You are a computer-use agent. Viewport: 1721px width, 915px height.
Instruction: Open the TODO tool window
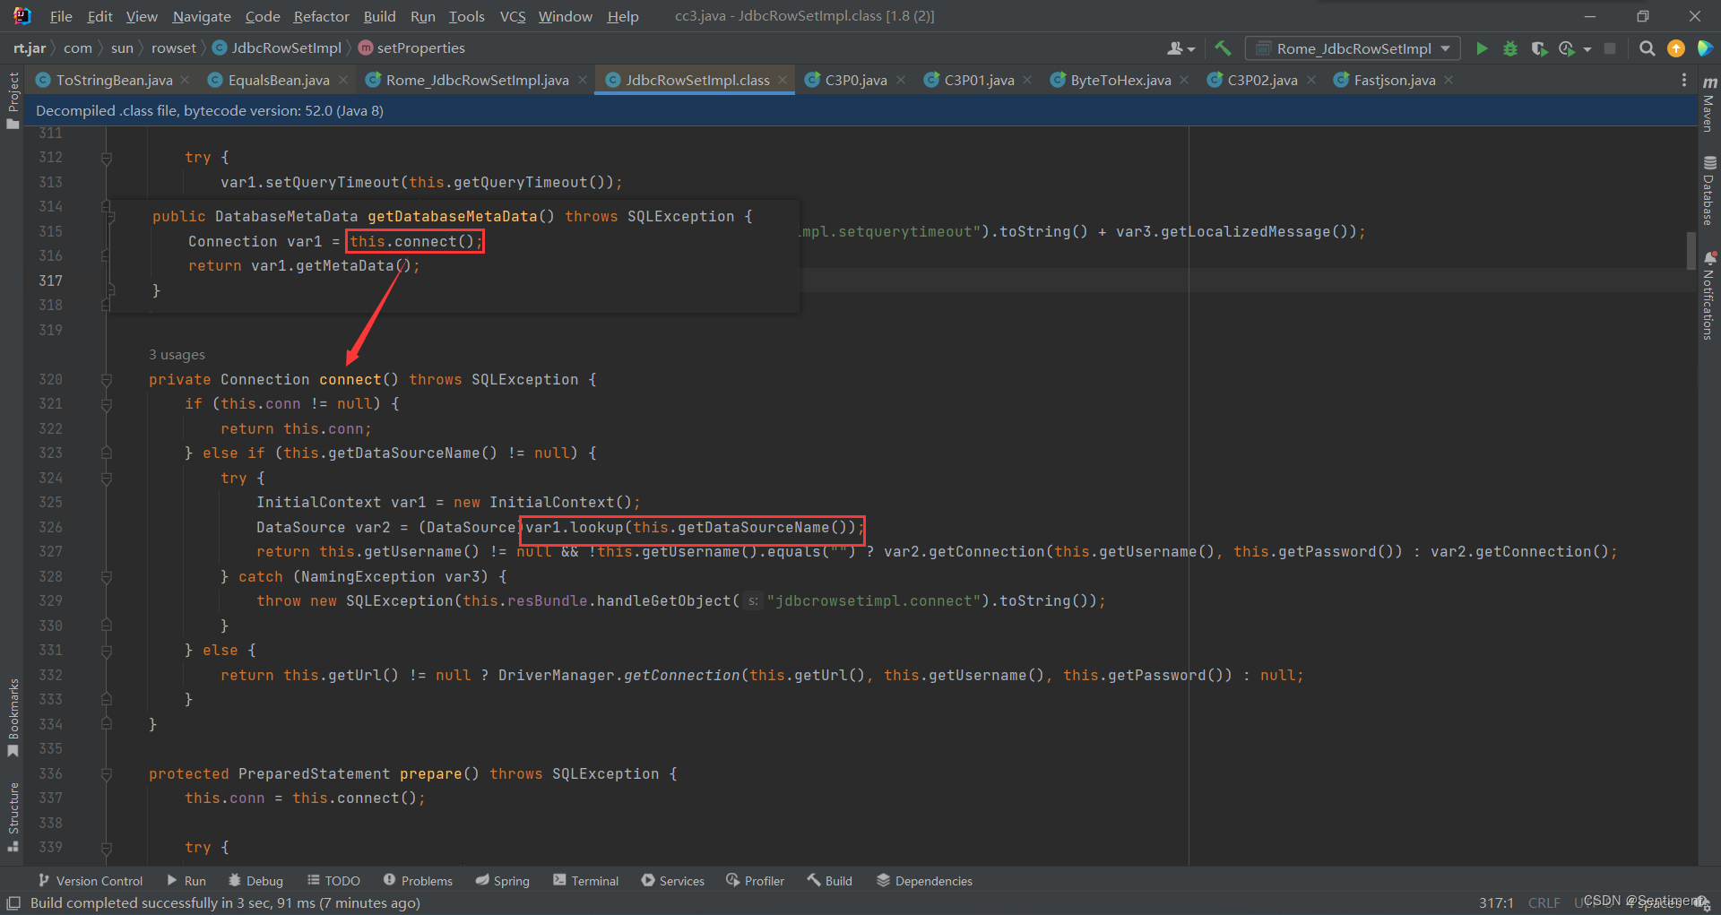(x=333, y=881)
